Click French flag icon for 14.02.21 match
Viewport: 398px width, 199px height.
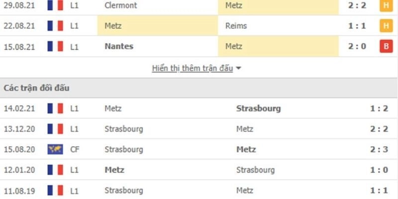[55, 108]
